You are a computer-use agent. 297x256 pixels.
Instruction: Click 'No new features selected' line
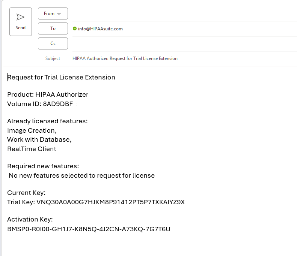click(x=81, y=175)
